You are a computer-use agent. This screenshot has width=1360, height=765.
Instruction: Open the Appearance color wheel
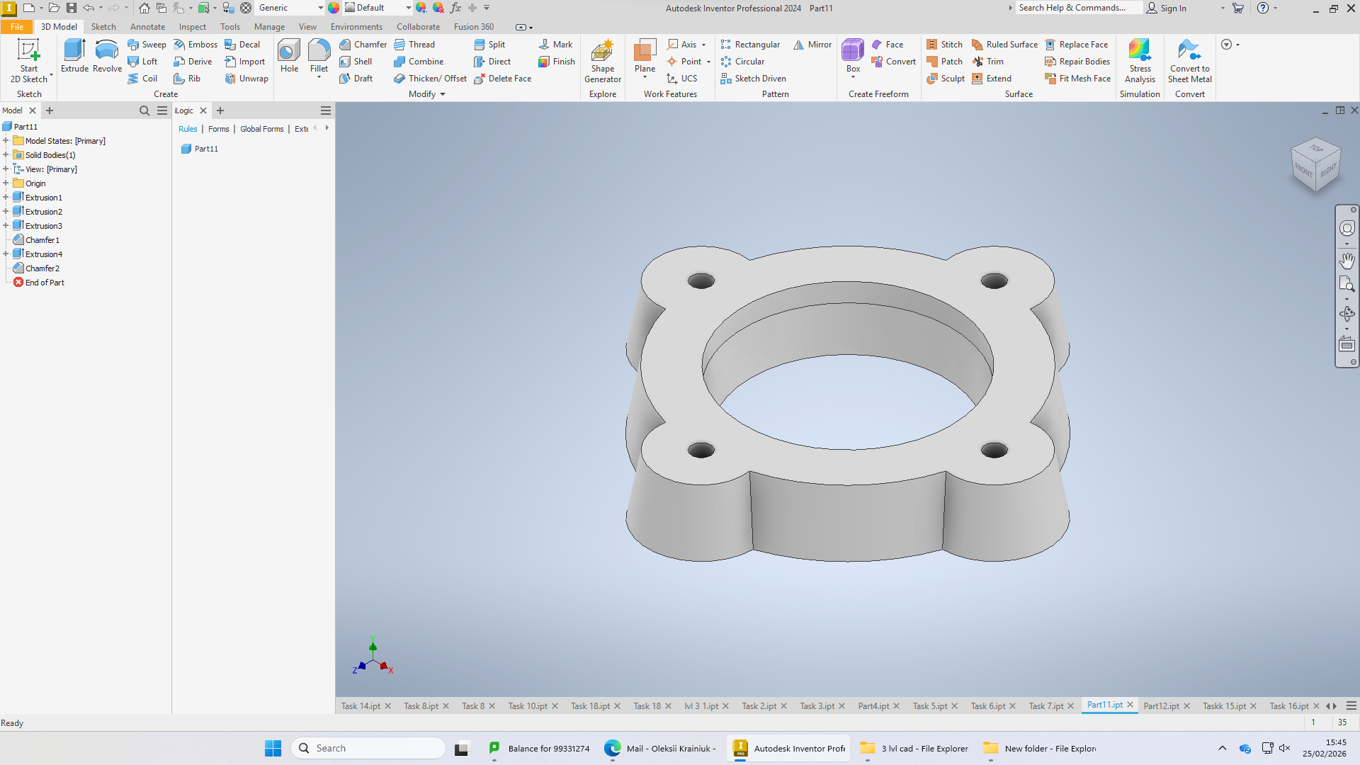click(x=334, y=8)
